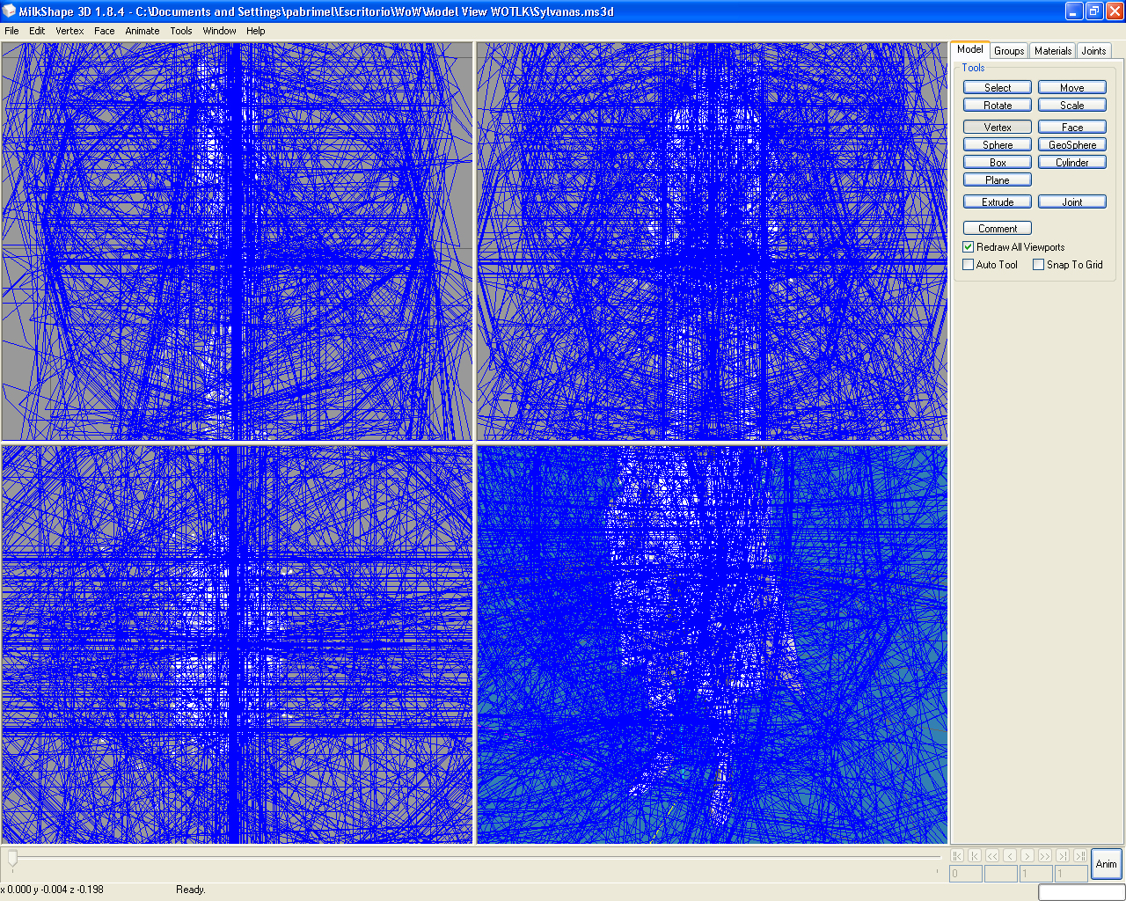This screenshot has height=901, width=1126.
Task: Click inside the teal 3D perspective viewport
Action: (x=712, y=644)
